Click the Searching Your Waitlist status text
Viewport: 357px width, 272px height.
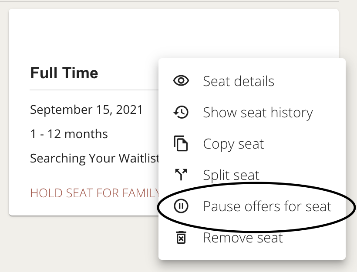coord(94,159)
